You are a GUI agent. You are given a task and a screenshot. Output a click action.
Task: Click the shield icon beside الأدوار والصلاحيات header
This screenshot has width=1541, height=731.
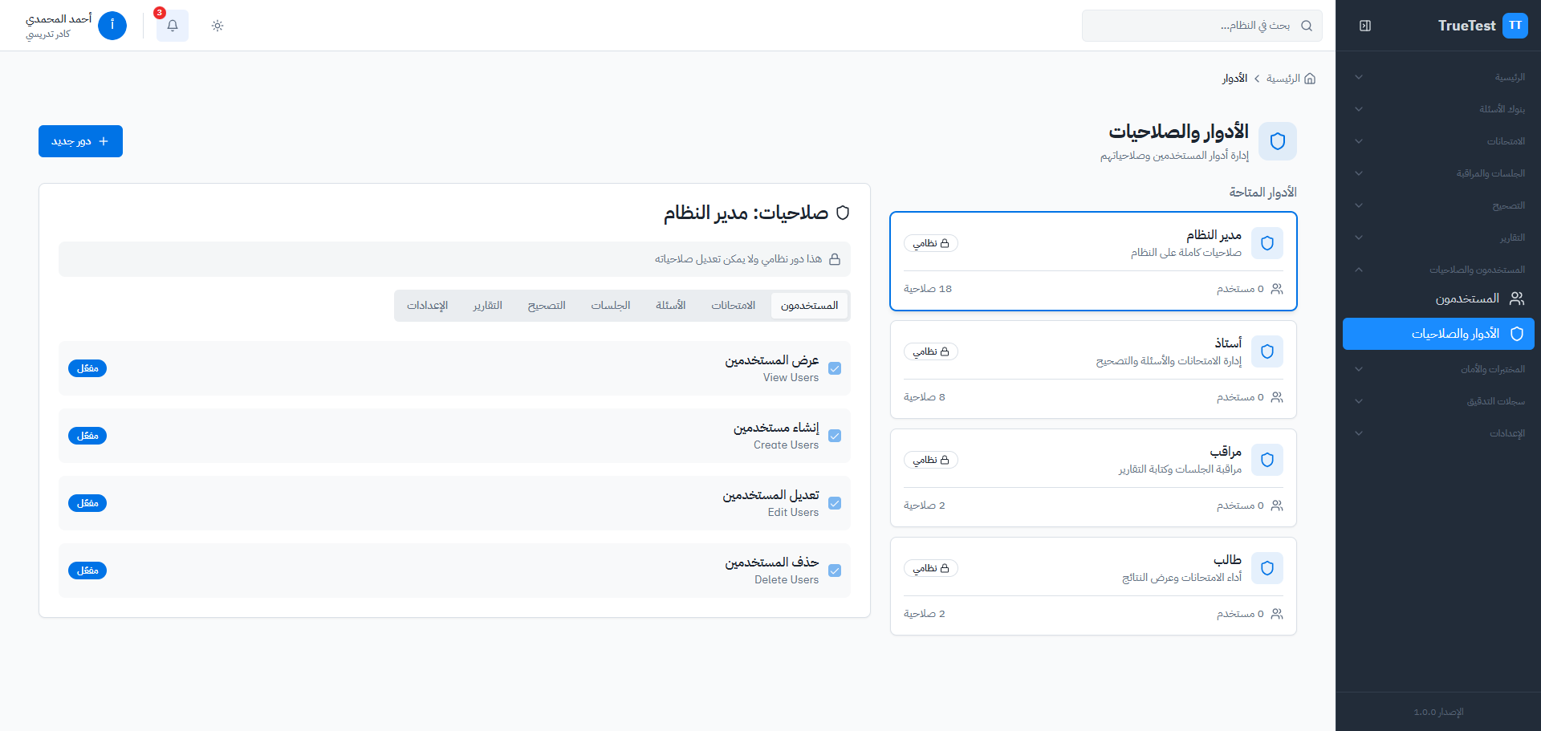pyautogui.click(x=1278, y=141)
